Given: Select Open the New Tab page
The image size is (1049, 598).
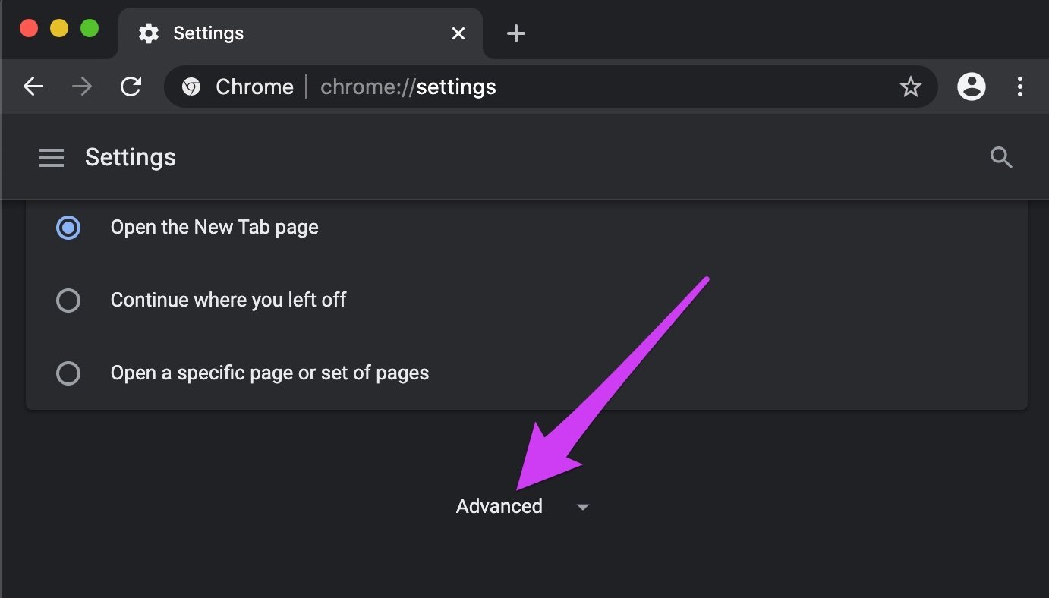Looking at the screenshot, I should (x=68, y=227).
